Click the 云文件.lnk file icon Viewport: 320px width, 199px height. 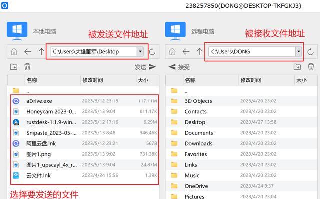click(16, 175)
